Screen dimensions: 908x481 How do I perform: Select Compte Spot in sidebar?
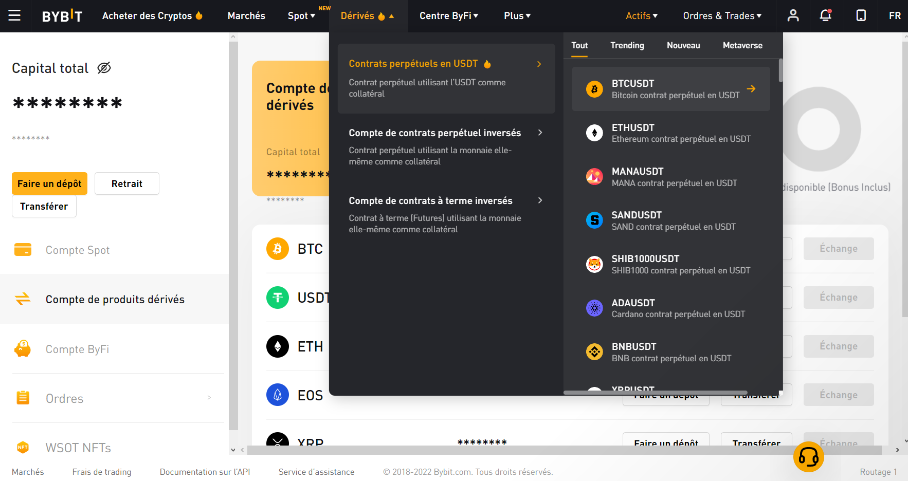point(114,250)
